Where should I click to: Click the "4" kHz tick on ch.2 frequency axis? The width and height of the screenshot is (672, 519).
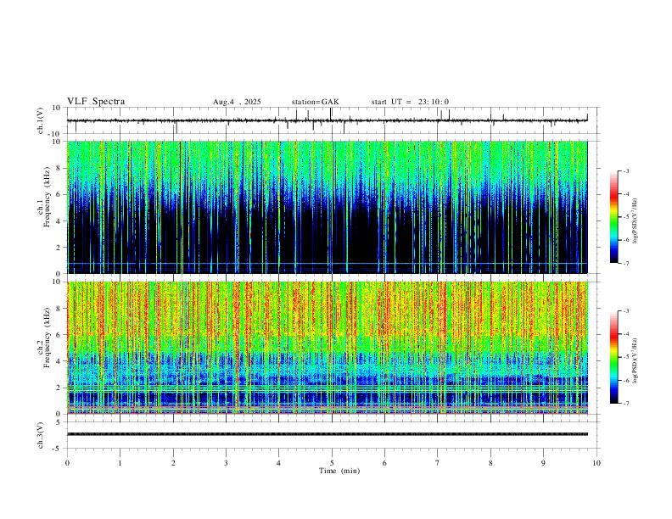[x=59, y=361]
